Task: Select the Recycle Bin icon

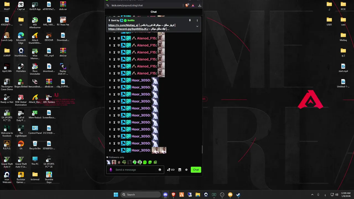Action: 35,145
